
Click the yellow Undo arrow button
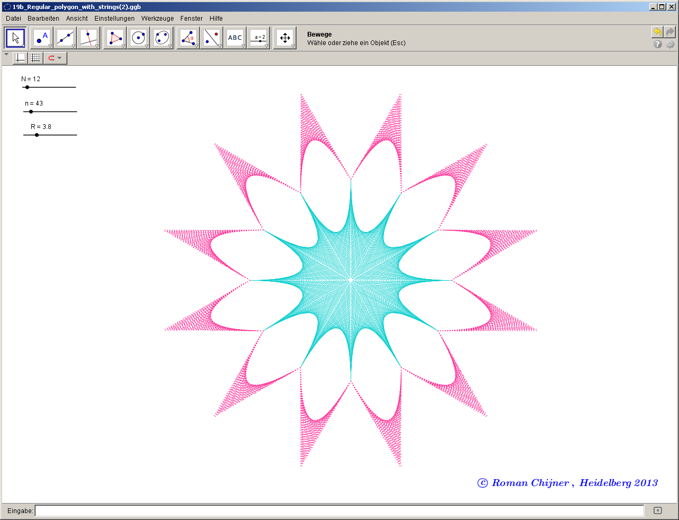[x=657, y=32]
